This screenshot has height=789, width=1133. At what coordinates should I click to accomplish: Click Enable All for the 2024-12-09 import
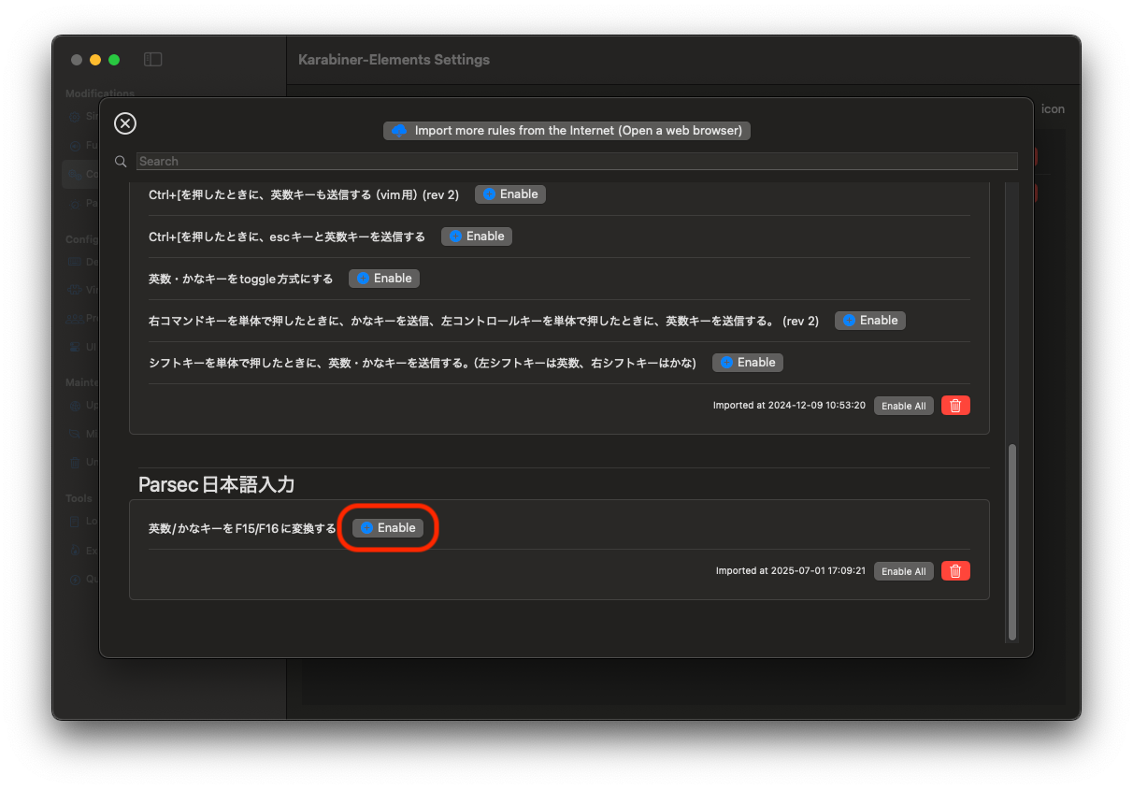tap(904, 406)
